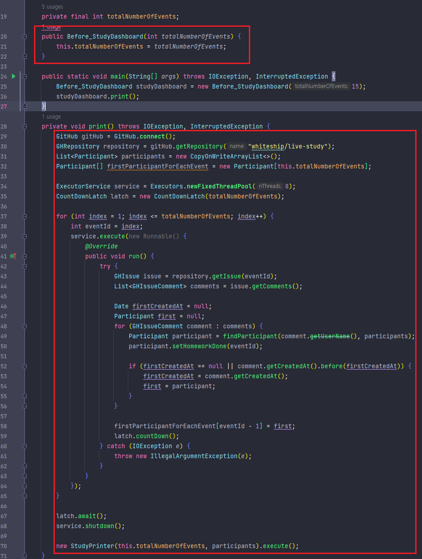The image size is (422, 559).
Task: Open the '5 usages' code hint
Action: [53, 7]
